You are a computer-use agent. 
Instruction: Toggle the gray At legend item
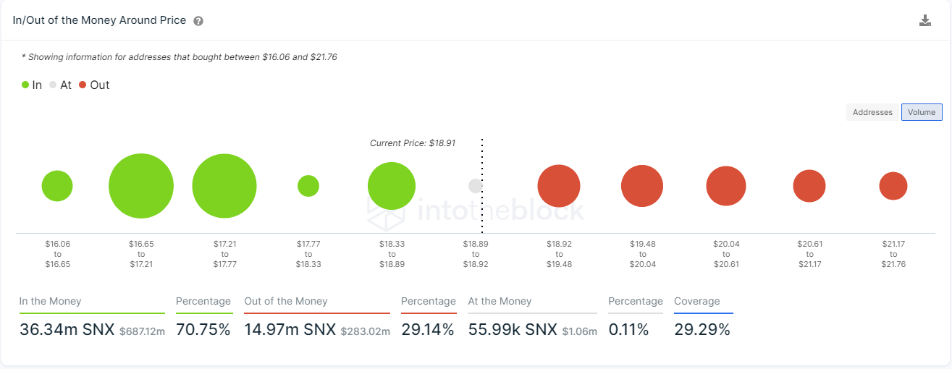pos(61,85)
